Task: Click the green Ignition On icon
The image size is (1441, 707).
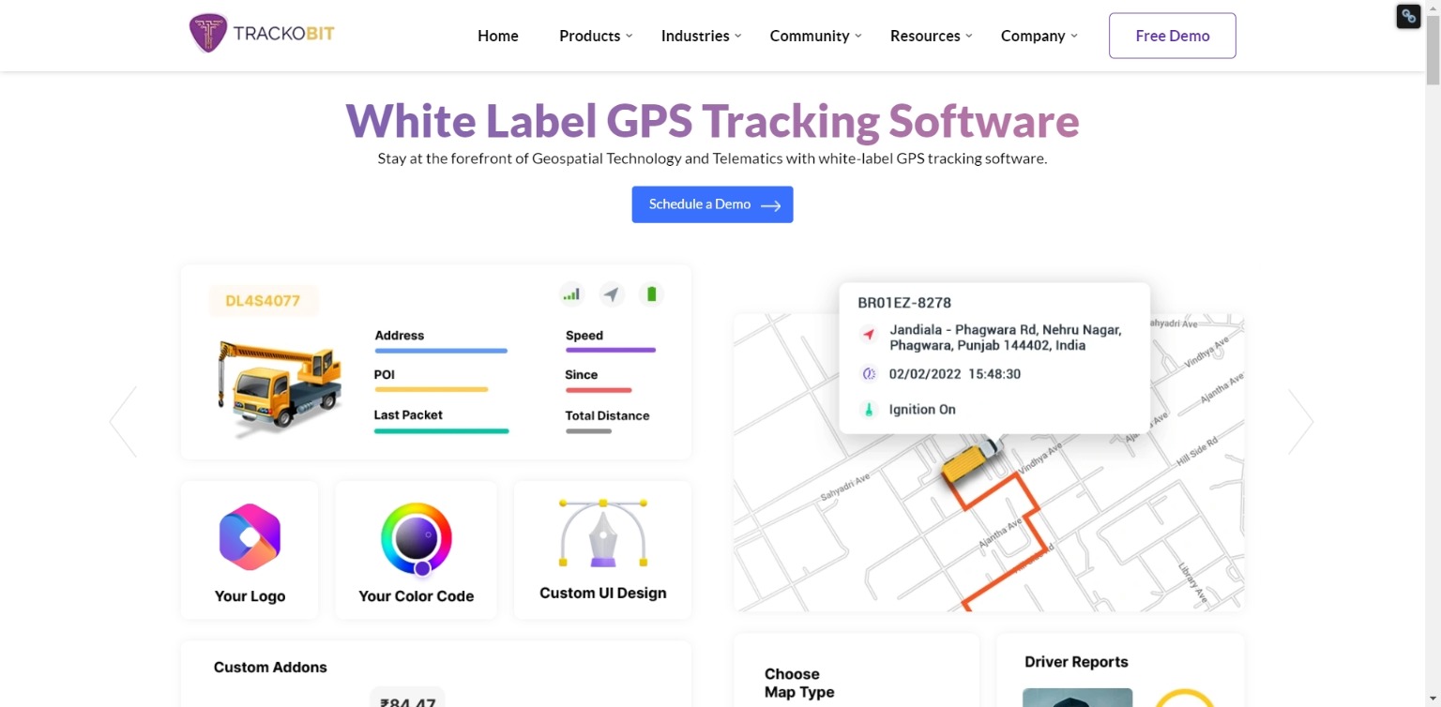Action: 869,410
